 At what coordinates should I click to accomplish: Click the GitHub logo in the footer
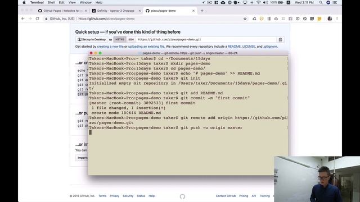click(182, 196)
